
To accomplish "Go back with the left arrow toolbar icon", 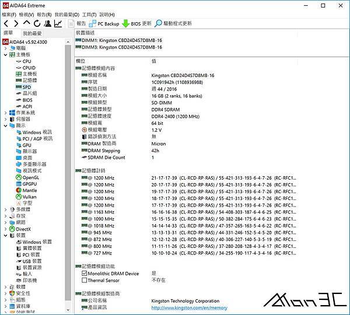I will pyautogui.click(x=6, y=23).
